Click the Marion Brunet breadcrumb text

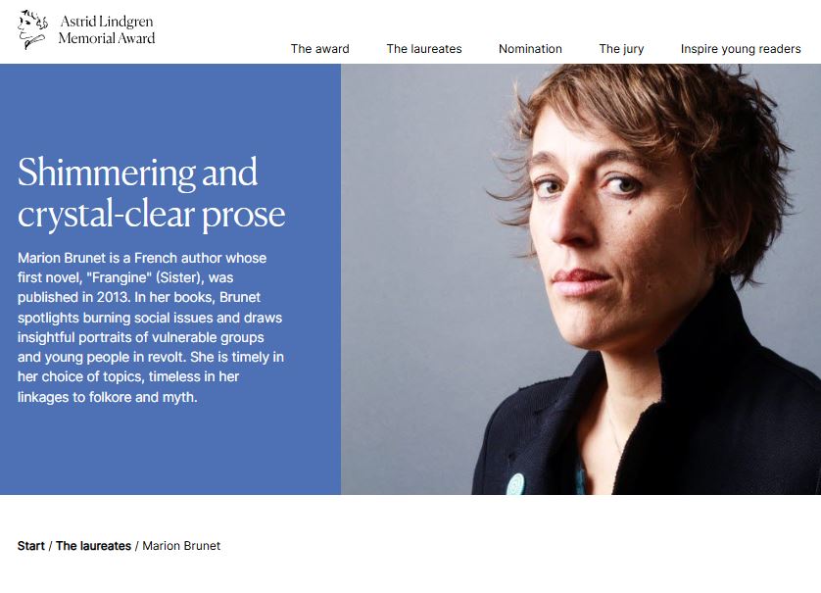point(181,546)
